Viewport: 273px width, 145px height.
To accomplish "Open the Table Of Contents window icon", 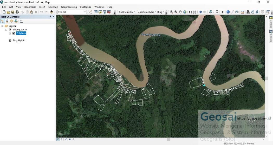I will click(x=96, y=12).
